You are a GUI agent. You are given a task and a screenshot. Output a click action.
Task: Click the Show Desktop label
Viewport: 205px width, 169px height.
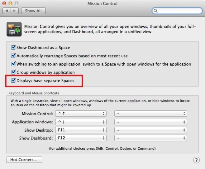point(39,130)
